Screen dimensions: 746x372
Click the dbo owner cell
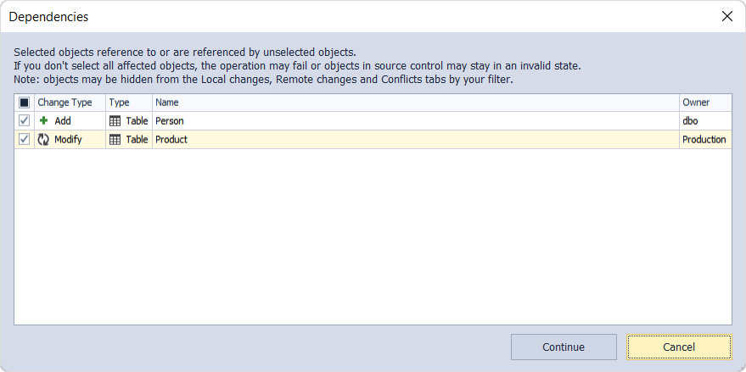pos(705,120)
